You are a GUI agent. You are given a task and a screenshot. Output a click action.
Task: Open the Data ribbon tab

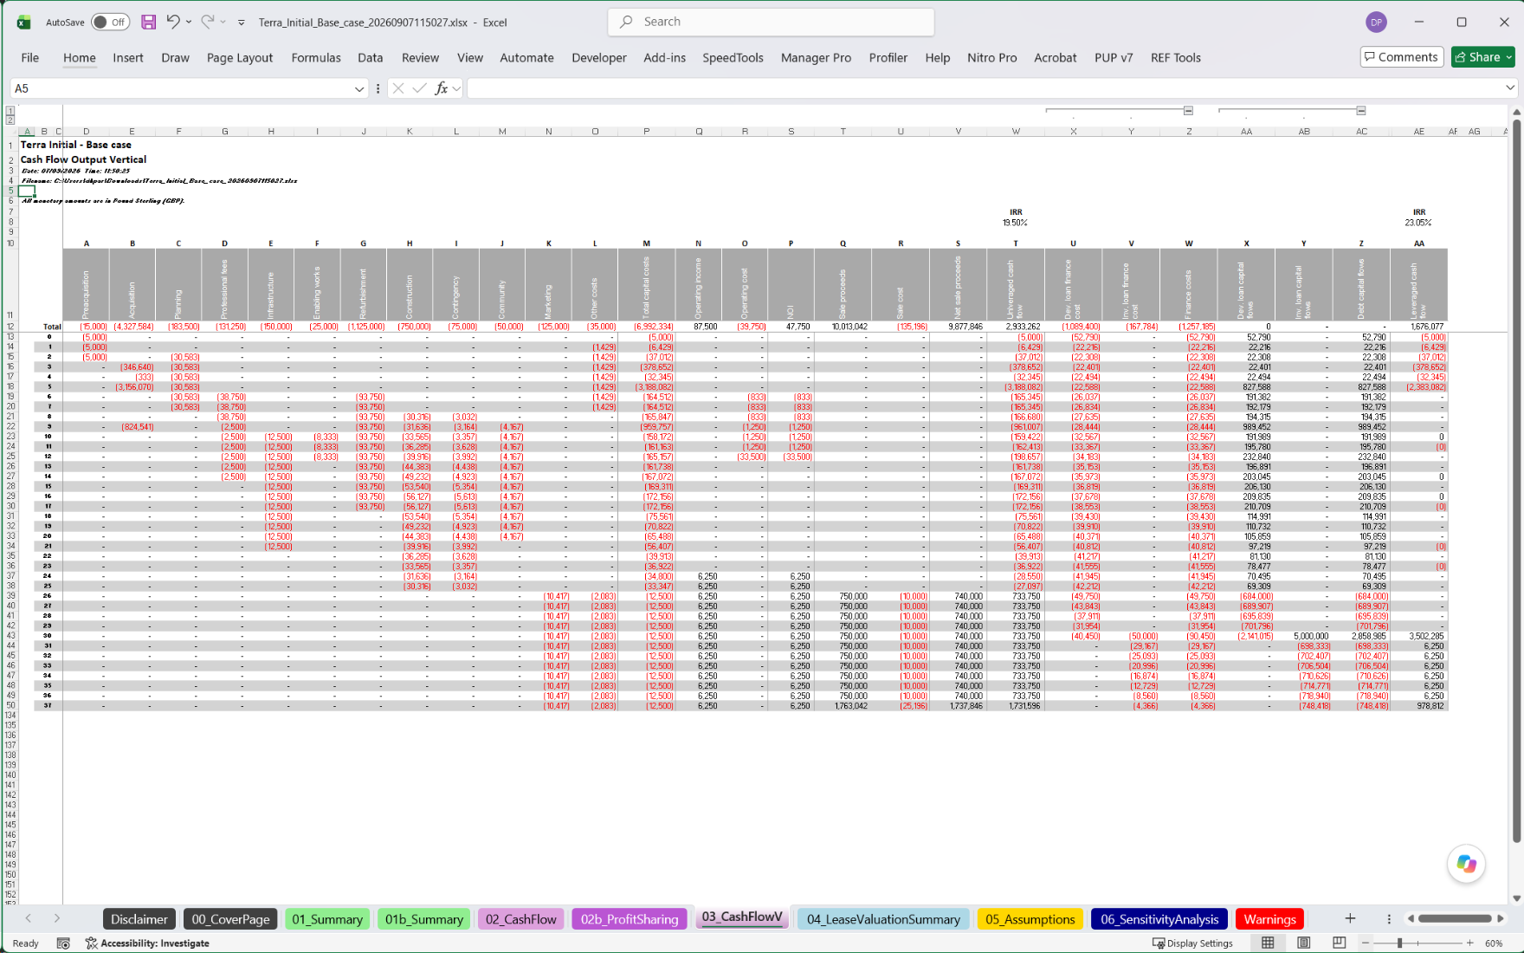pyautogui.click(x=371, y=58)
